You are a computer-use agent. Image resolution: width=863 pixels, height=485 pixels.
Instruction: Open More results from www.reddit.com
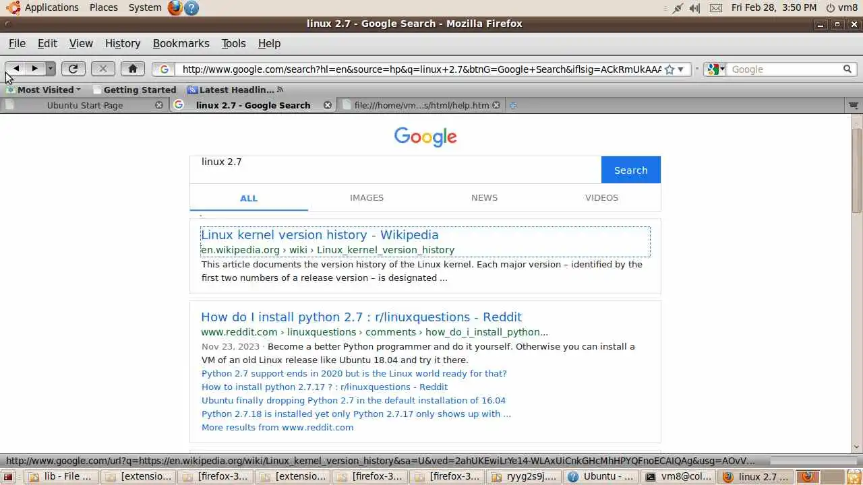point(277,427)
